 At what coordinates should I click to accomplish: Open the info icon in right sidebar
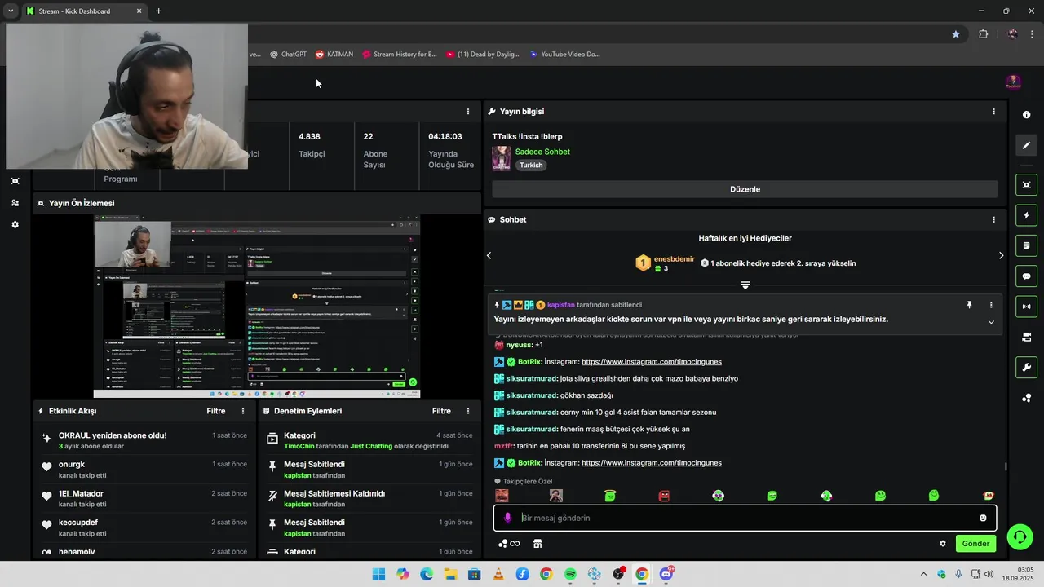click(x=1026, y=115)
